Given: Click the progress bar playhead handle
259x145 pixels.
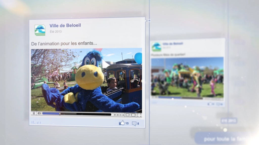Looking at the screenshot, I should 60,114.
